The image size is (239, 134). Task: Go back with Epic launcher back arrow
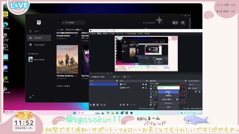(58, 23)
